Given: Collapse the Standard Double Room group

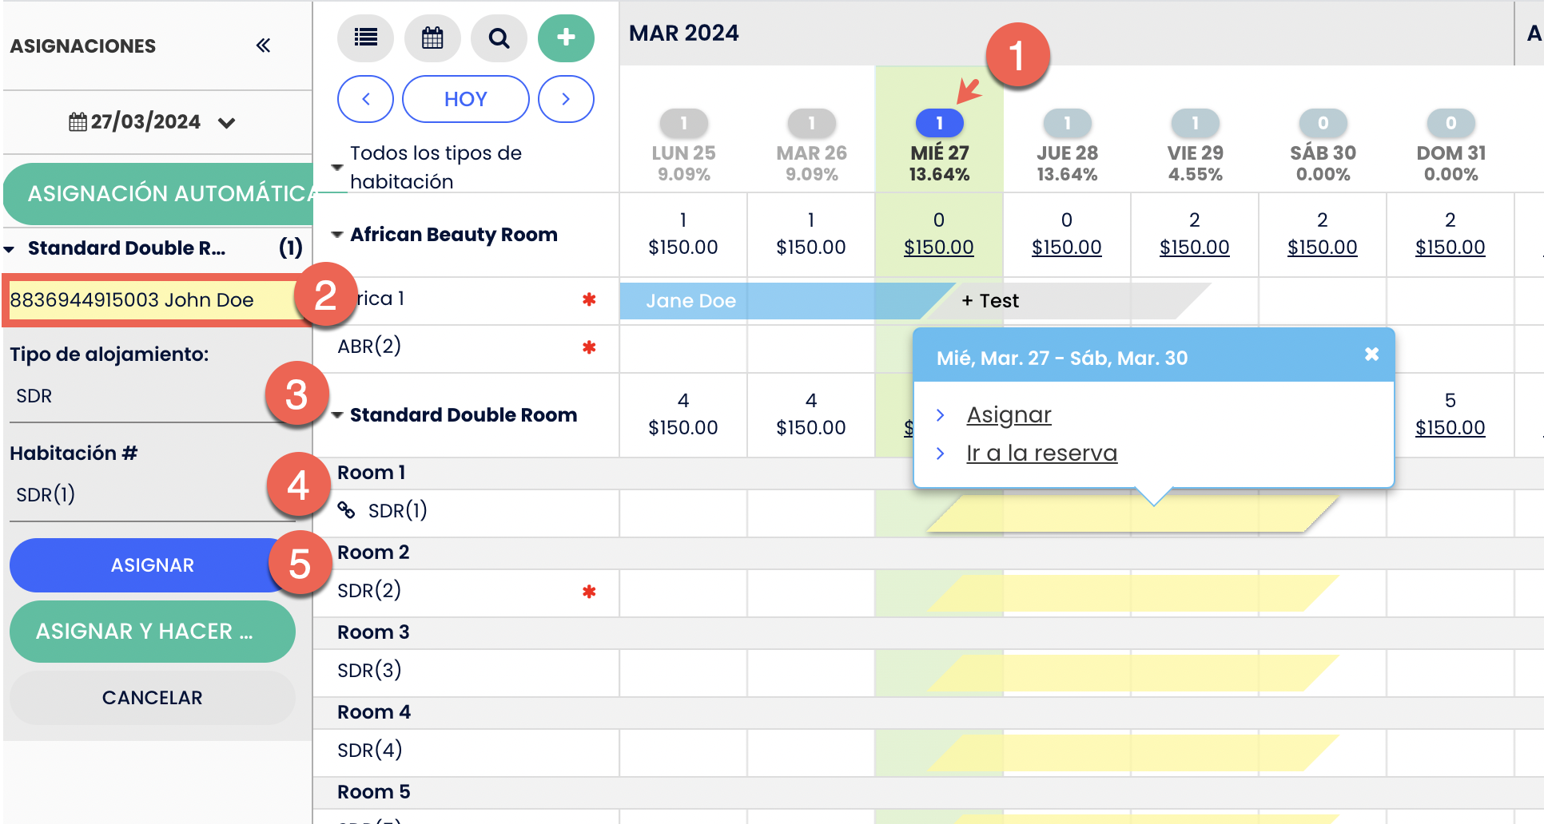Looking at the screenshot, I should (x=337, y=415).
